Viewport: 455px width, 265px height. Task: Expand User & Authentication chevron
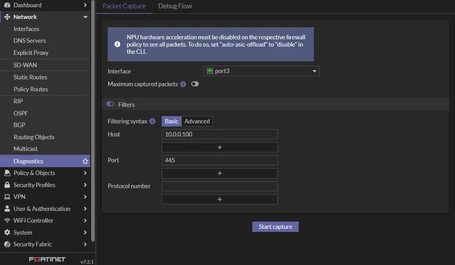pos(85,209)
